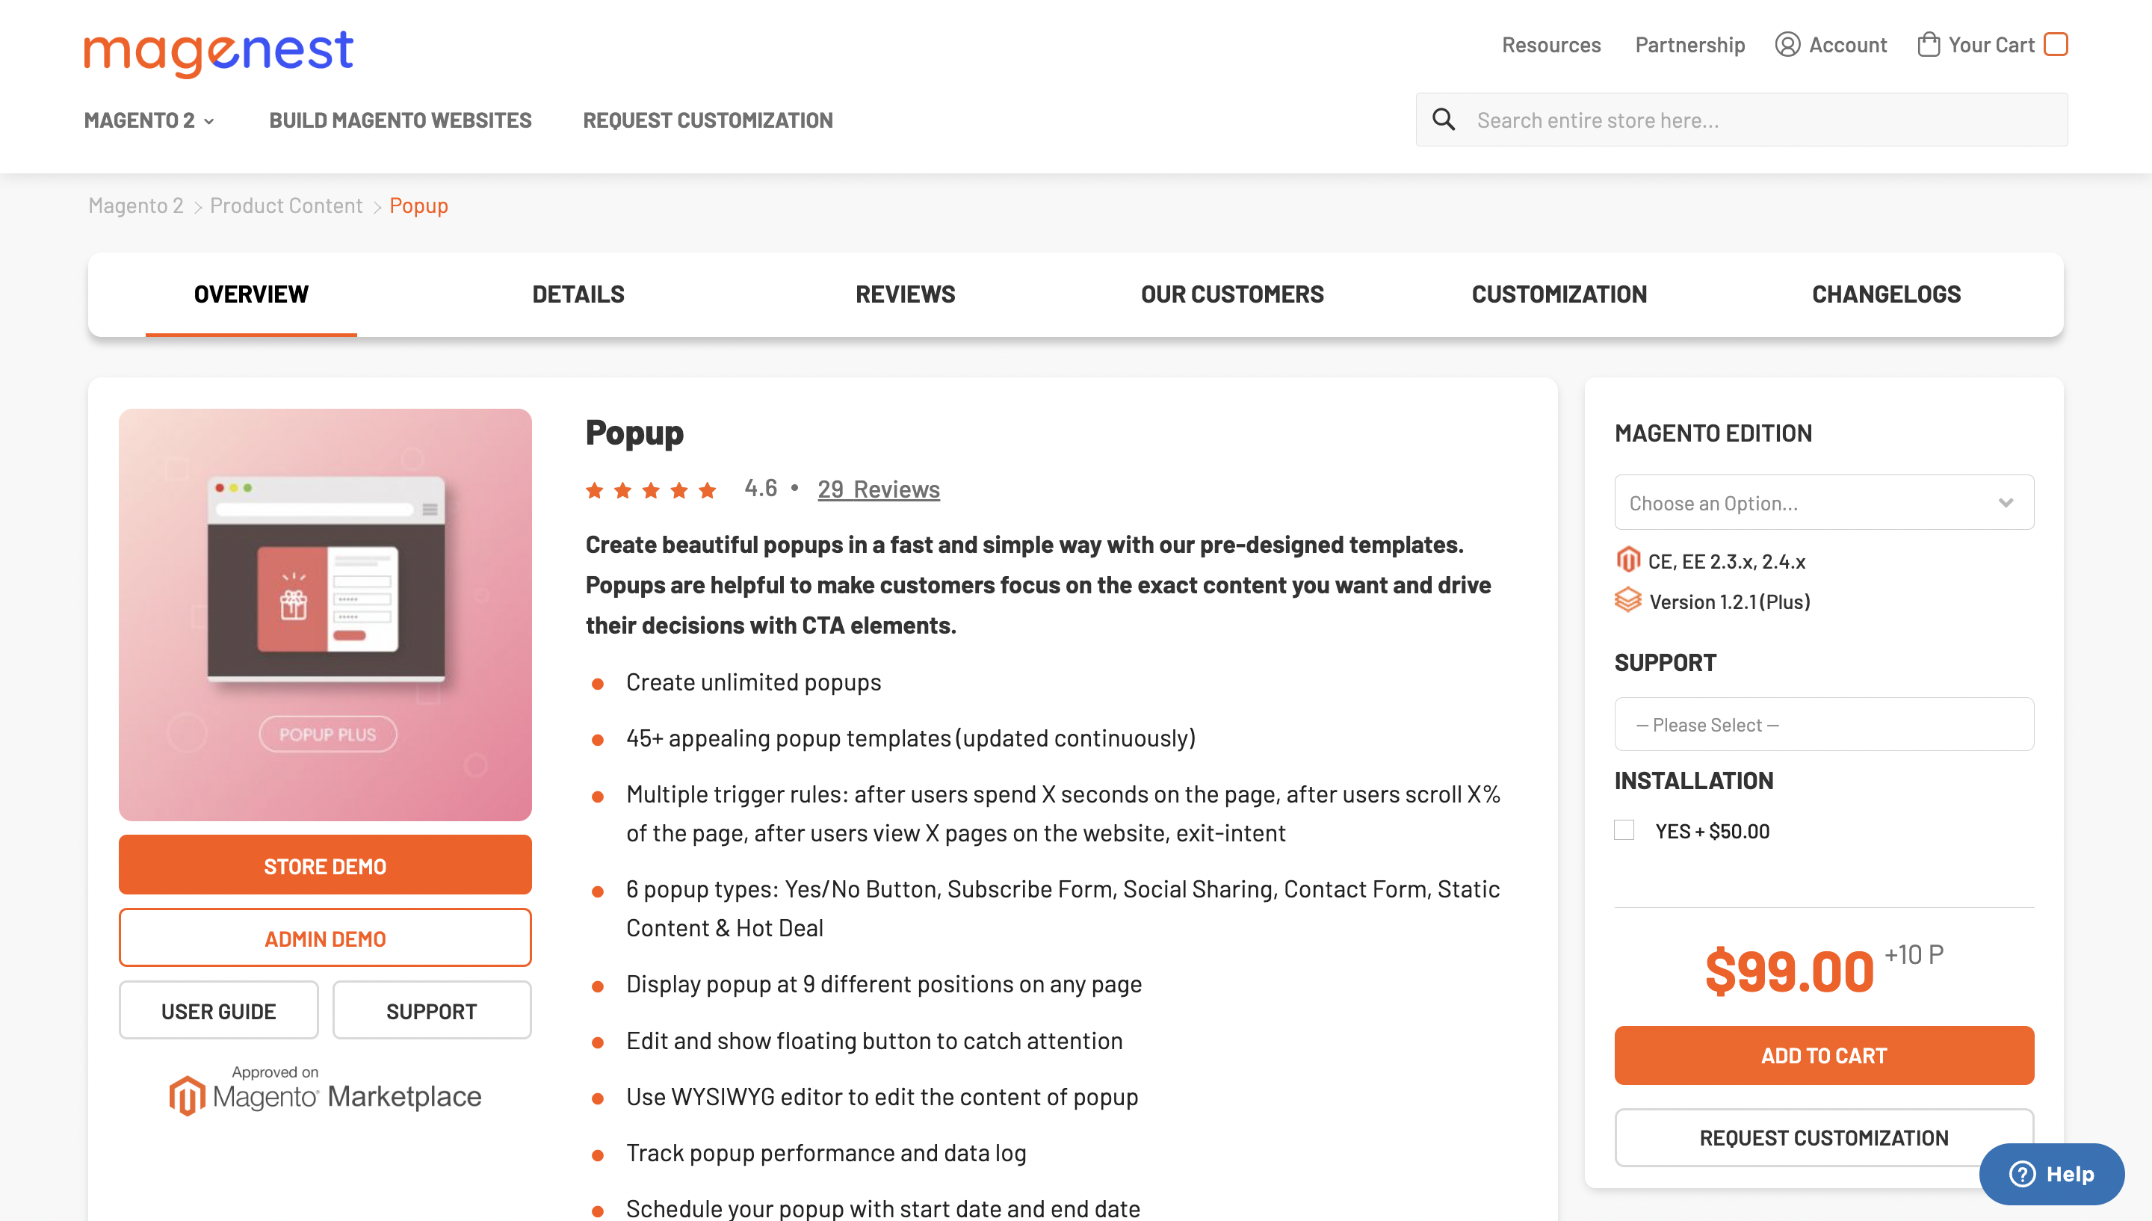This screenshot has height=1221, width=2152.
Task: Click the layers icon next to Version 1.2.1(Plus)
Action: tap(1627, 601)
